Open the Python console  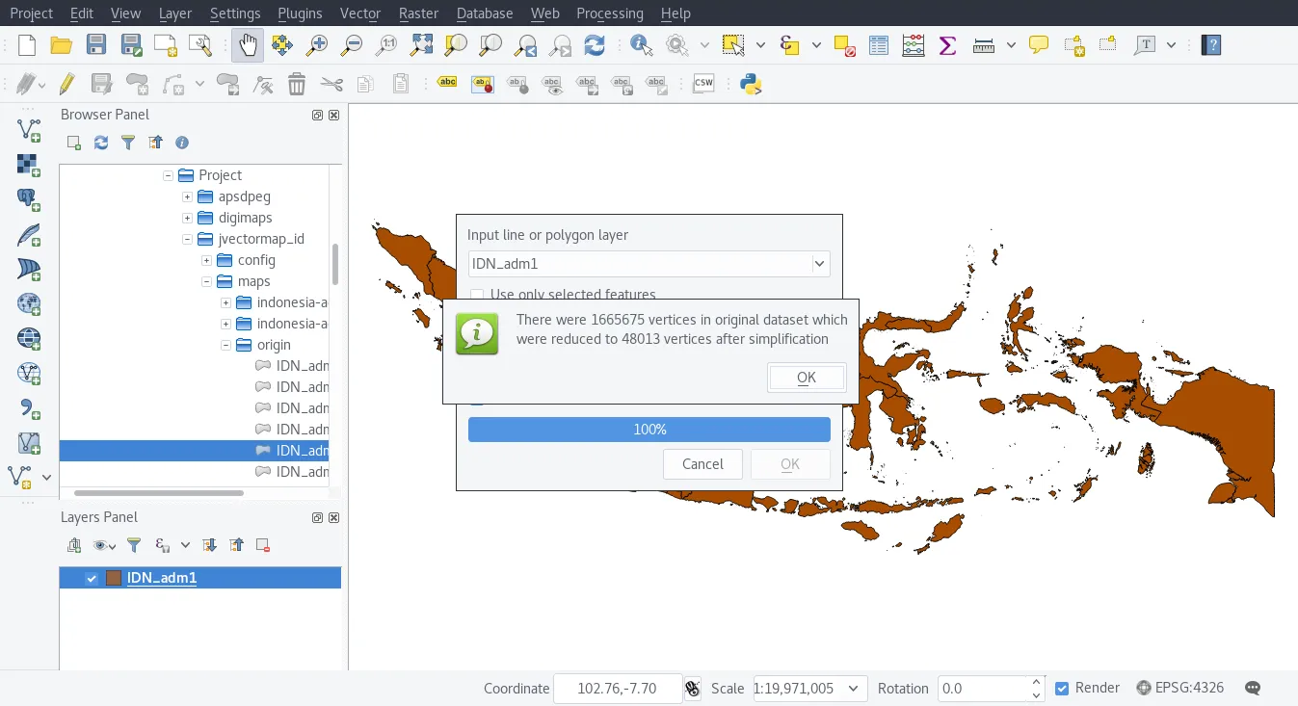tap(751, 84)
